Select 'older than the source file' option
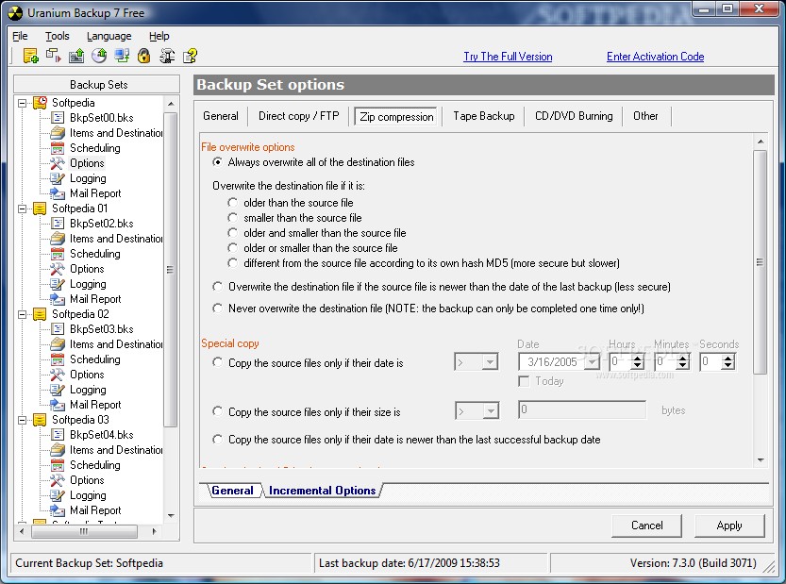Screen dimensions: 786x584 point(232,203)
